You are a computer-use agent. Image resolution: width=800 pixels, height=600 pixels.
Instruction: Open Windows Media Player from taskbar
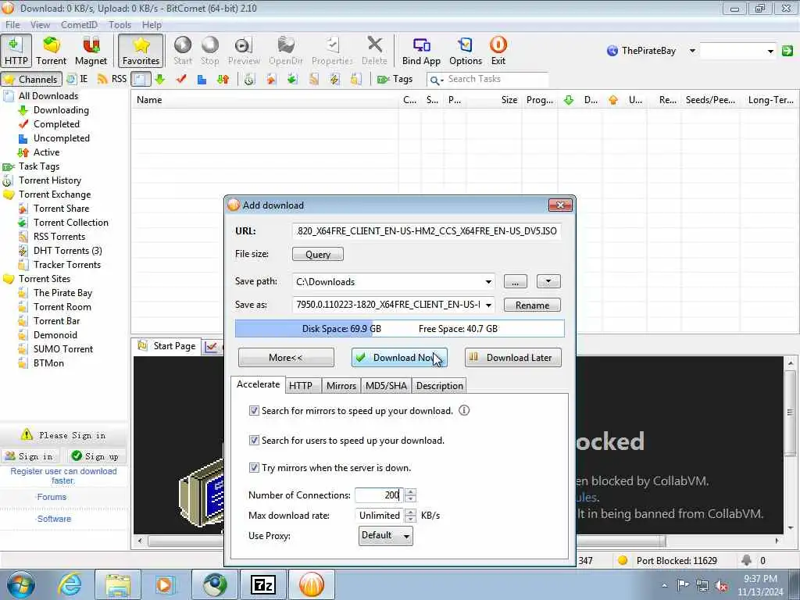[165, 584]
